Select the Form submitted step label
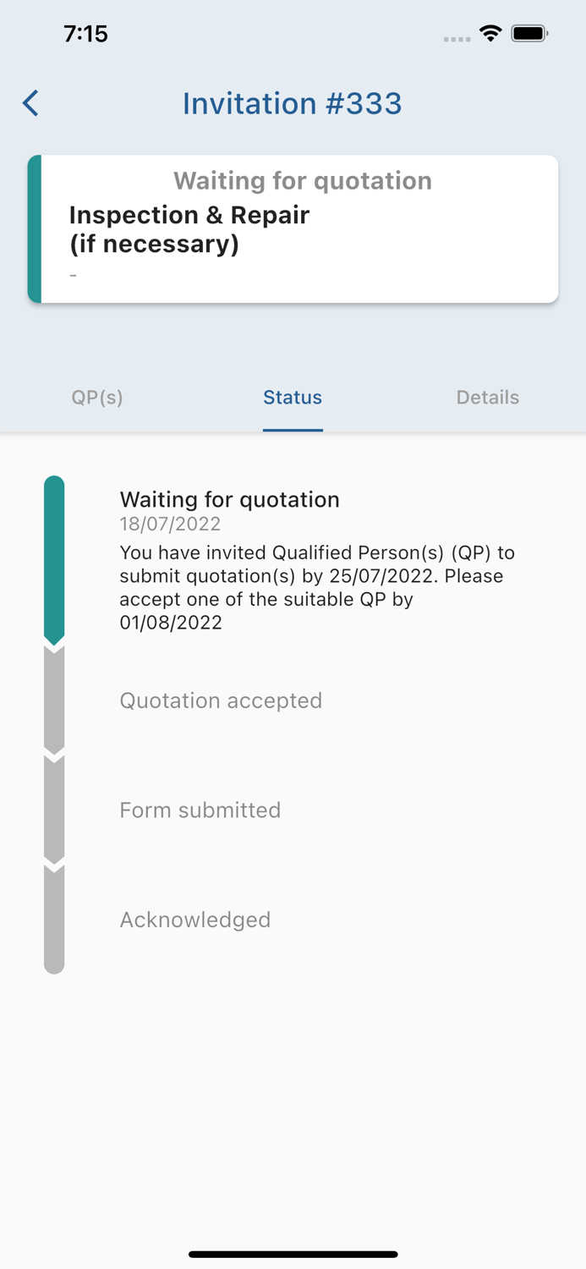 (200, 810)
